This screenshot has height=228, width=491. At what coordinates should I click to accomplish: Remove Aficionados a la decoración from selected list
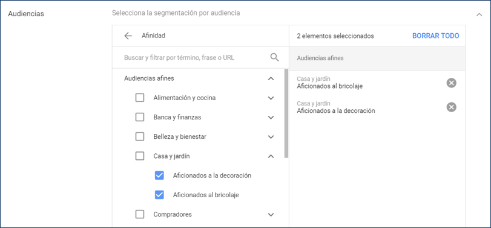pyautogui.click(x=451, y=107)
